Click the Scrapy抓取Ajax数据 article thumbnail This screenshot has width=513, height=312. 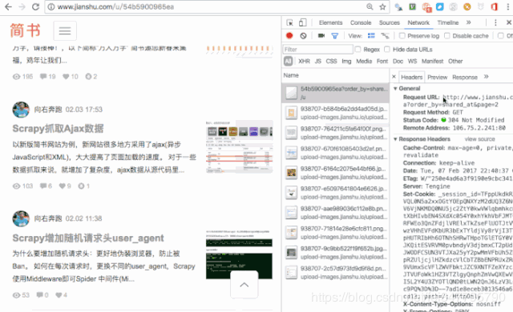(239, 146)
